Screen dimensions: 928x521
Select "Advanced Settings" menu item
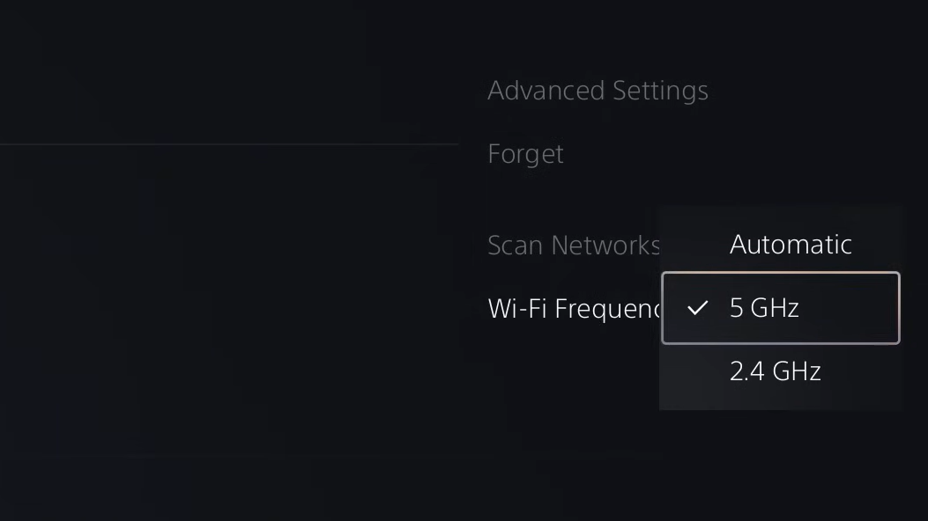[x=598, y=91]
